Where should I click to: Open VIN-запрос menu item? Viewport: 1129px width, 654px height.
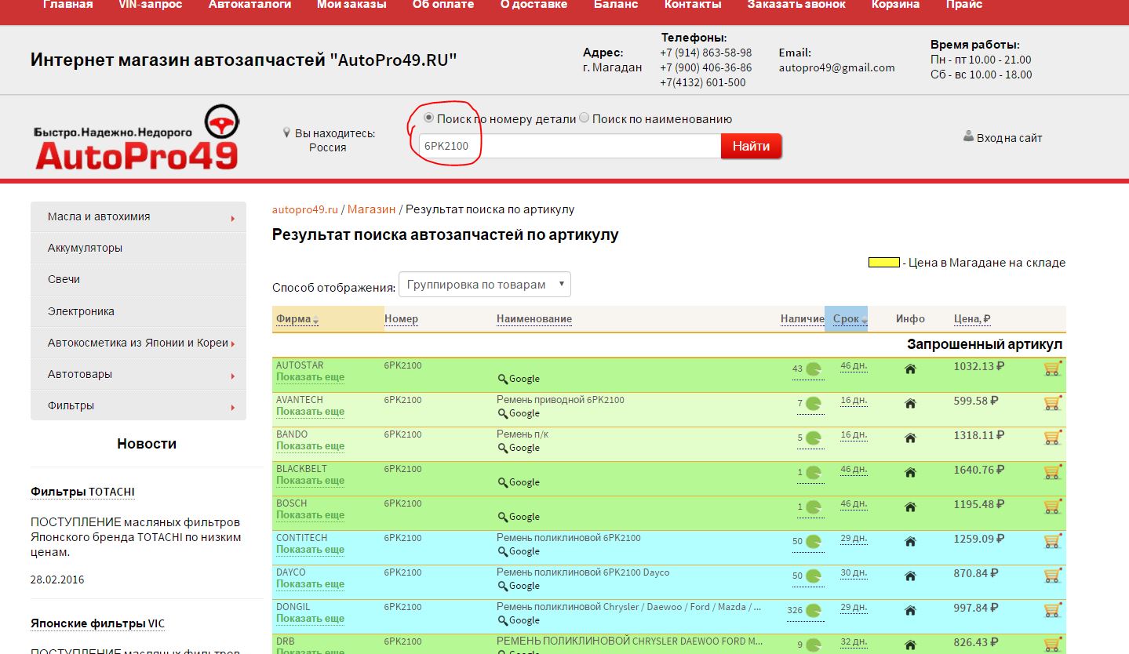pos(151,5)
